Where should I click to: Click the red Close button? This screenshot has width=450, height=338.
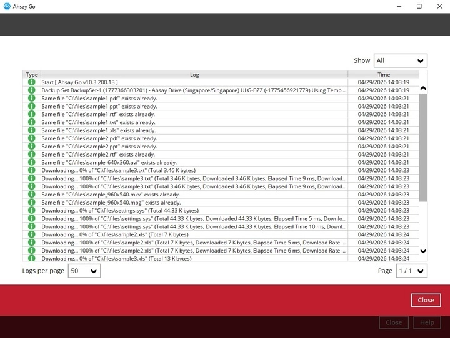click(x=426, y=300)
